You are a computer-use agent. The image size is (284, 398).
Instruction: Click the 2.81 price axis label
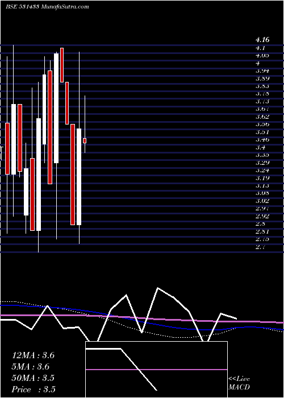pyautogui.click(x=262, y=232)
